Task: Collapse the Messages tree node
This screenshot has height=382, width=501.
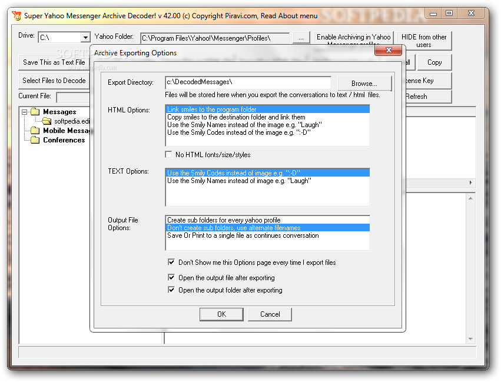Action: pyautogui.click(x=24, y=112)
